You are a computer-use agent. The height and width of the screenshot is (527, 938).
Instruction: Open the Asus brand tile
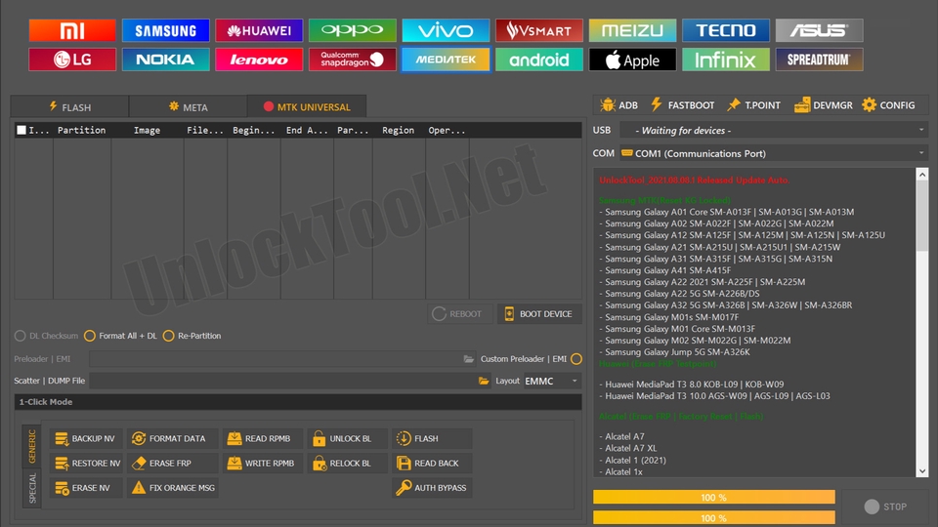click(x=819, y=30)
